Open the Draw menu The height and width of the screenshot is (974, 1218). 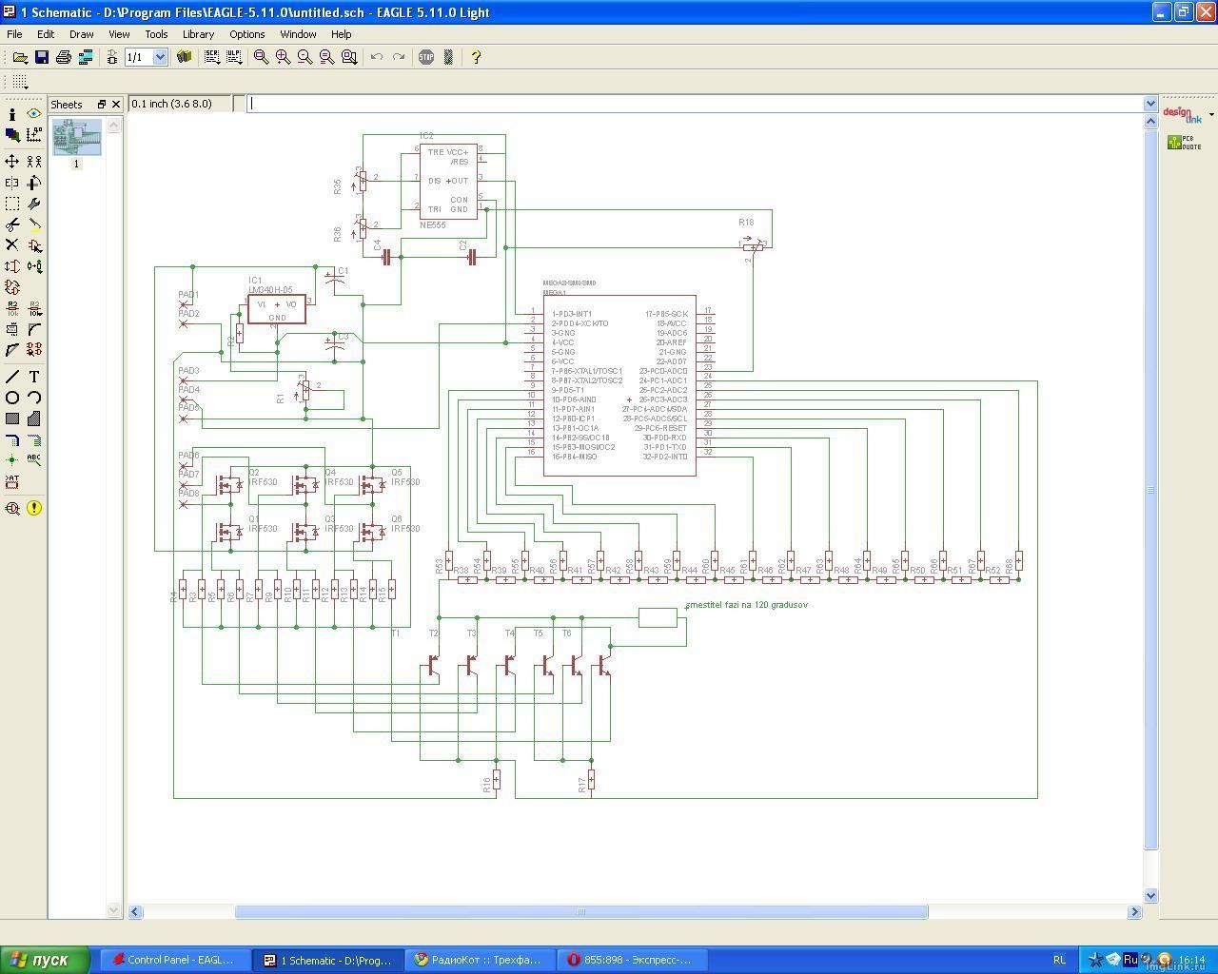(x=81, y=34)
